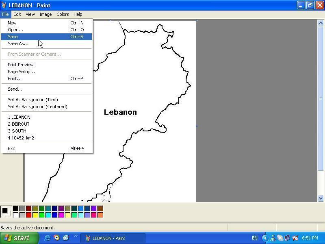Viewport: 325px width, 244px height.
Task: Pick the white color swatch
Action: coord(15,215)
